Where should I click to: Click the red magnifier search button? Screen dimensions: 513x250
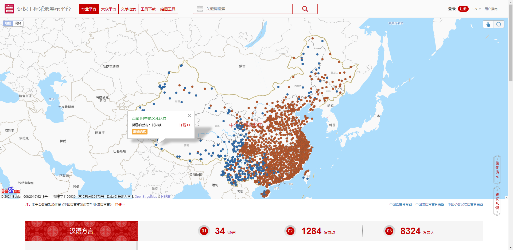[305, 9]
